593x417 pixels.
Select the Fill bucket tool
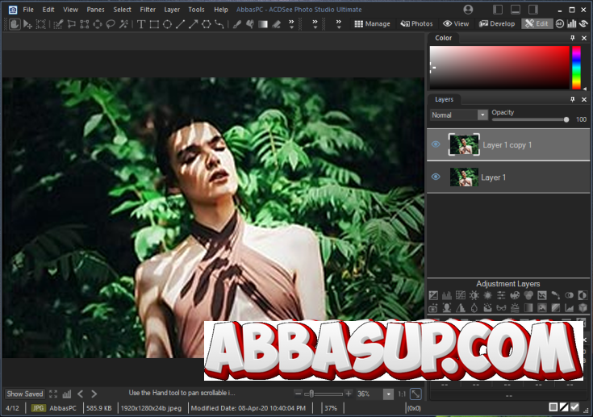pyautogui.click(x=249, y=24)
